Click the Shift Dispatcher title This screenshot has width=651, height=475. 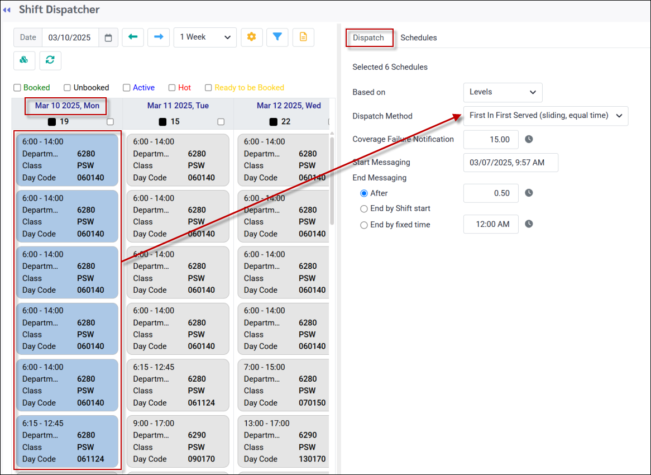[x=59, y=9]
